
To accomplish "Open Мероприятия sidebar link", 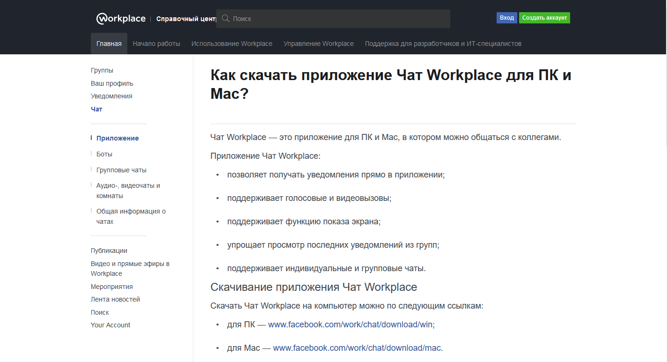I will click(x=112, y=287).
